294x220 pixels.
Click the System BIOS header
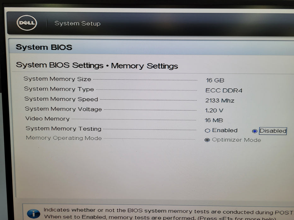tap(44, 47)
